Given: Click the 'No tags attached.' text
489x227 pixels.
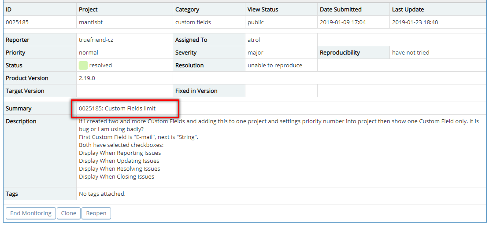Looking at the screenshot, I should pos(102,194).
